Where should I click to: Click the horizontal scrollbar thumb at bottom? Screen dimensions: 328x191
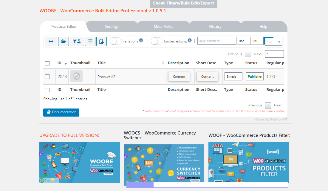[x=140, y=185]
